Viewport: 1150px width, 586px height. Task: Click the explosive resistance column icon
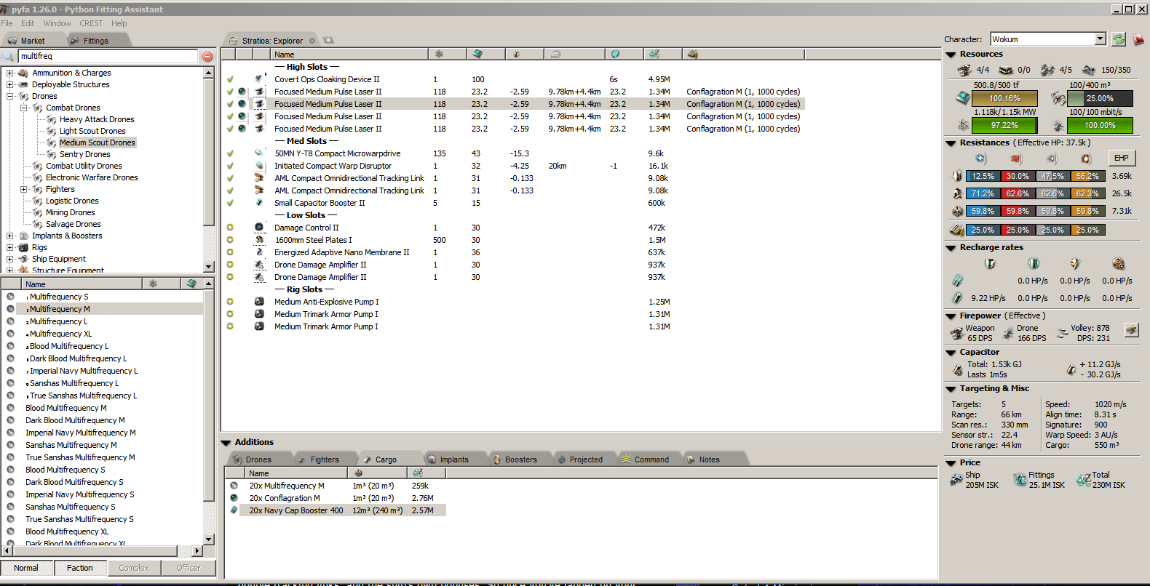click(x=1086, y=158)
